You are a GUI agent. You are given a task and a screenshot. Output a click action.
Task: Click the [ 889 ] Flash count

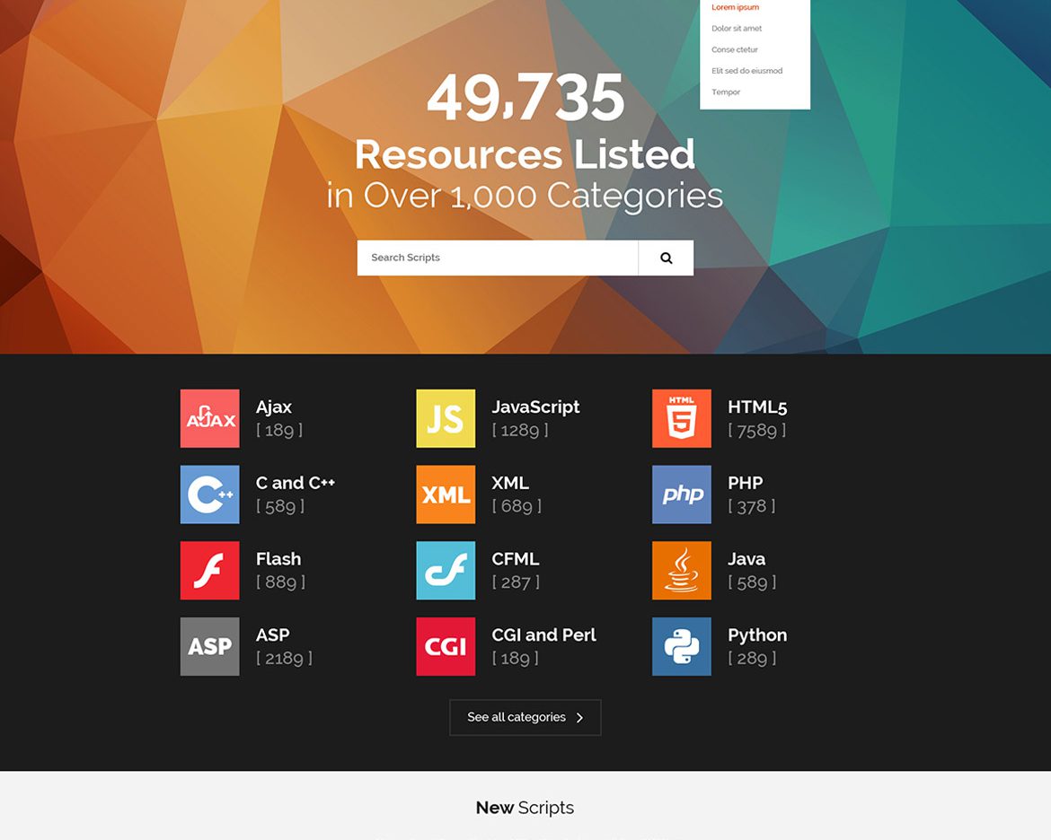coord(281,582)
